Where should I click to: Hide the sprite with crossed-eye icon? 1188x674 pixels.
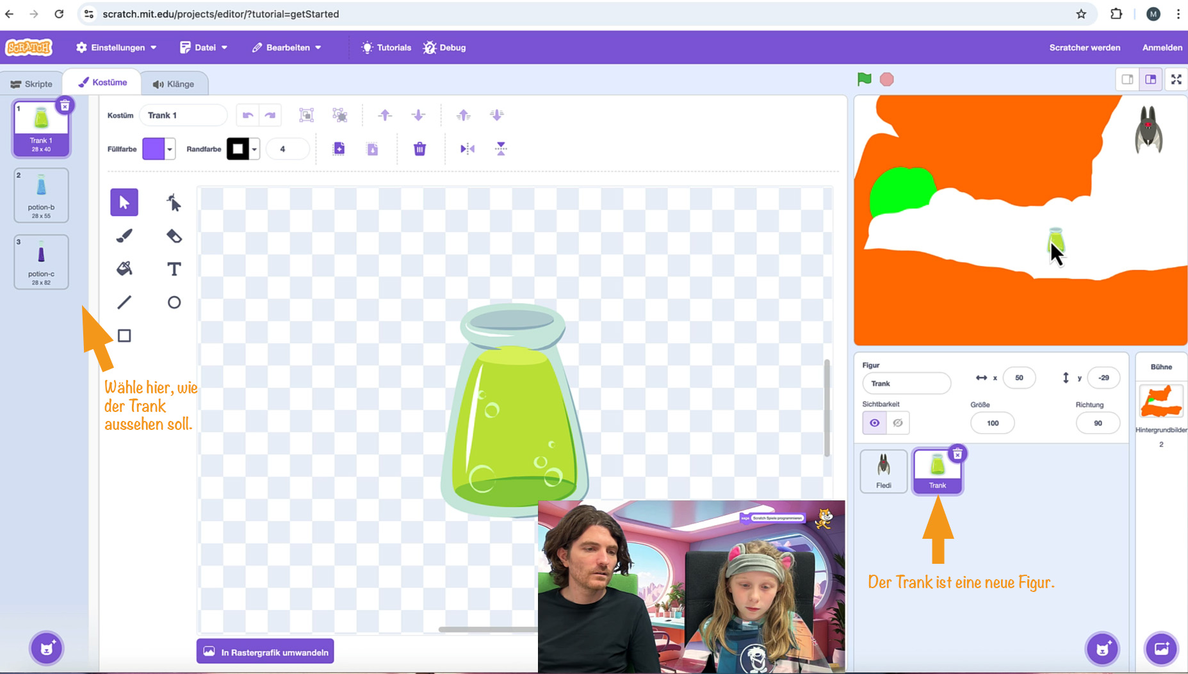click(x=898, y=423)
